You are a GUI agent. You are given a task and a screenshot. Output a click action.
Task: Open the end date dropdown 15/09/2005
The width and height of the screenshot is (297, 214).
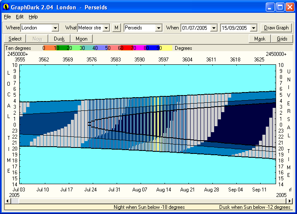(x=253, y=28)
